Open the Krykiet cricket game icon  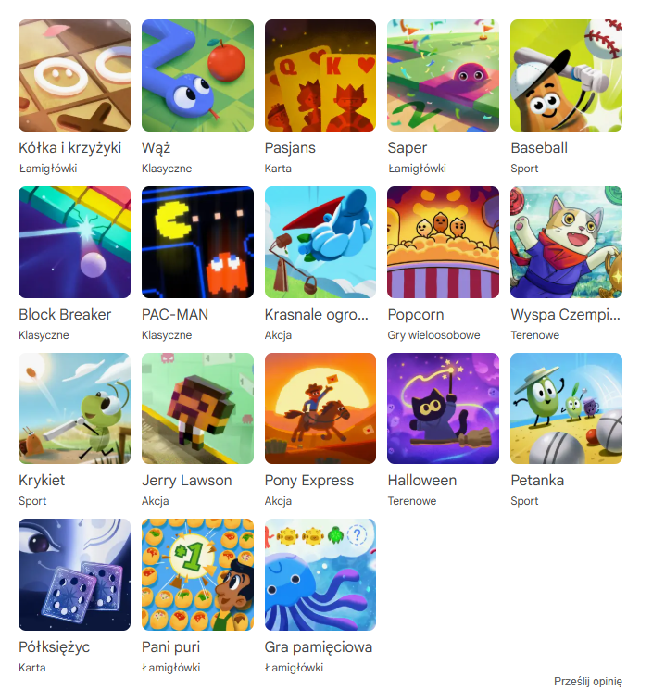tap(74, 408)
